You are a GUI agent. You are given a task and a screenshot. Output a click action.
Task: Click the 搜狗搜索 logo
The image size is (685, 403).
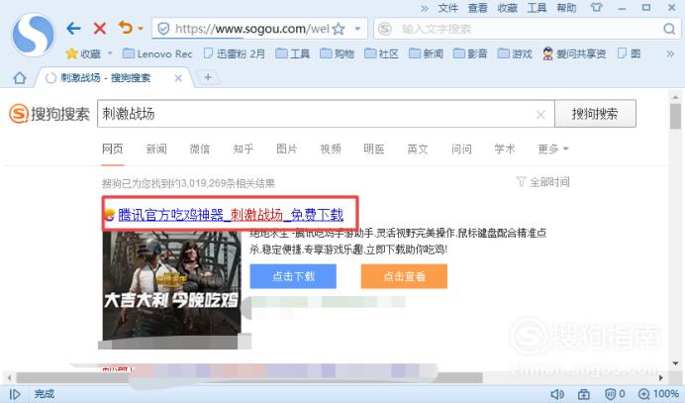[x=49, y=114]
